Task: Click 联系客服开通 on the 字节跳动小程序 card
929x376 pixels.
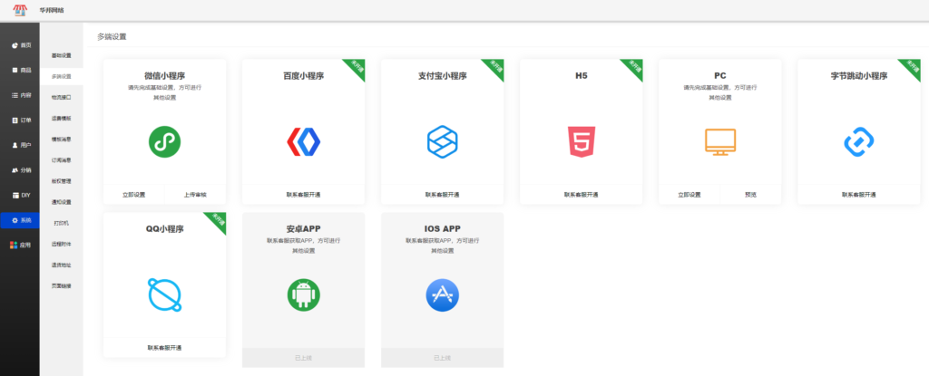Action: click(859, 194)
